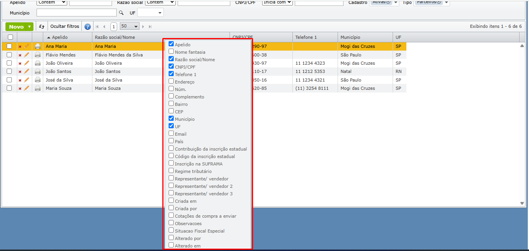Open Razão social filter operator dropdown

pos(160,2)
